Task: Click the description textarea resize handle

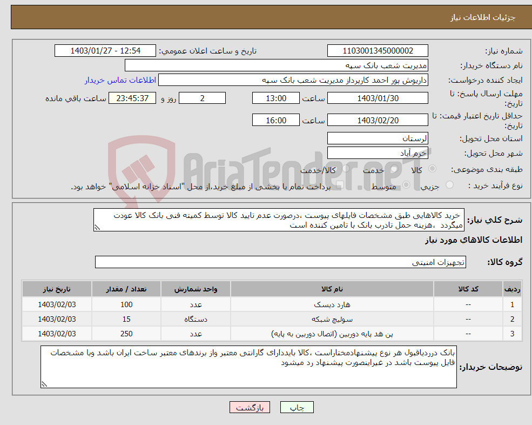Action: click(x=97, y=228)
